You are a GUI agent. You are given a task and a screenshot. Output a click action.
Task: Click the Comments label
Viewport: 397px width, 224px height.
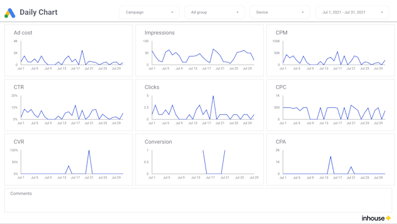pyautogui.click(x=21, y=193)
